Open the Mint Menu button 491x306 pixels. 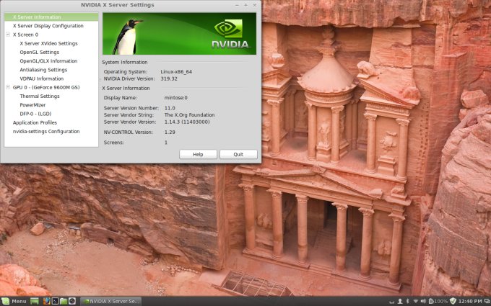click(14, 301)
